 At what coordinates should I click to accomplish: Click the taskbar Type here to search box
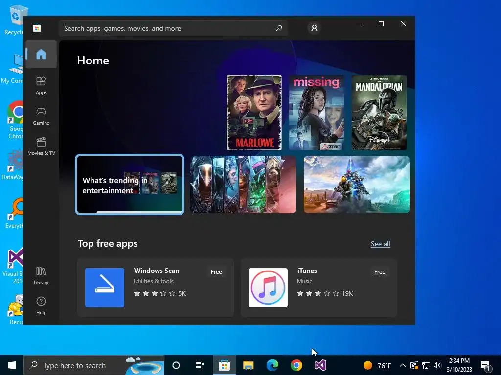pyautogui.click(x=94, y=365)
